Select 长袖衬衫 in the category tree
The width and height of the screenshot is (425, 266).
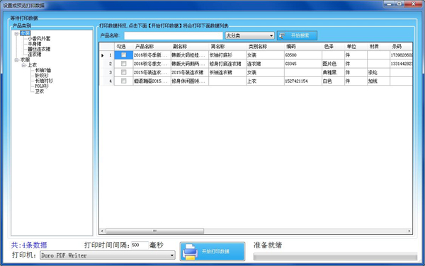tap(44, 81)
